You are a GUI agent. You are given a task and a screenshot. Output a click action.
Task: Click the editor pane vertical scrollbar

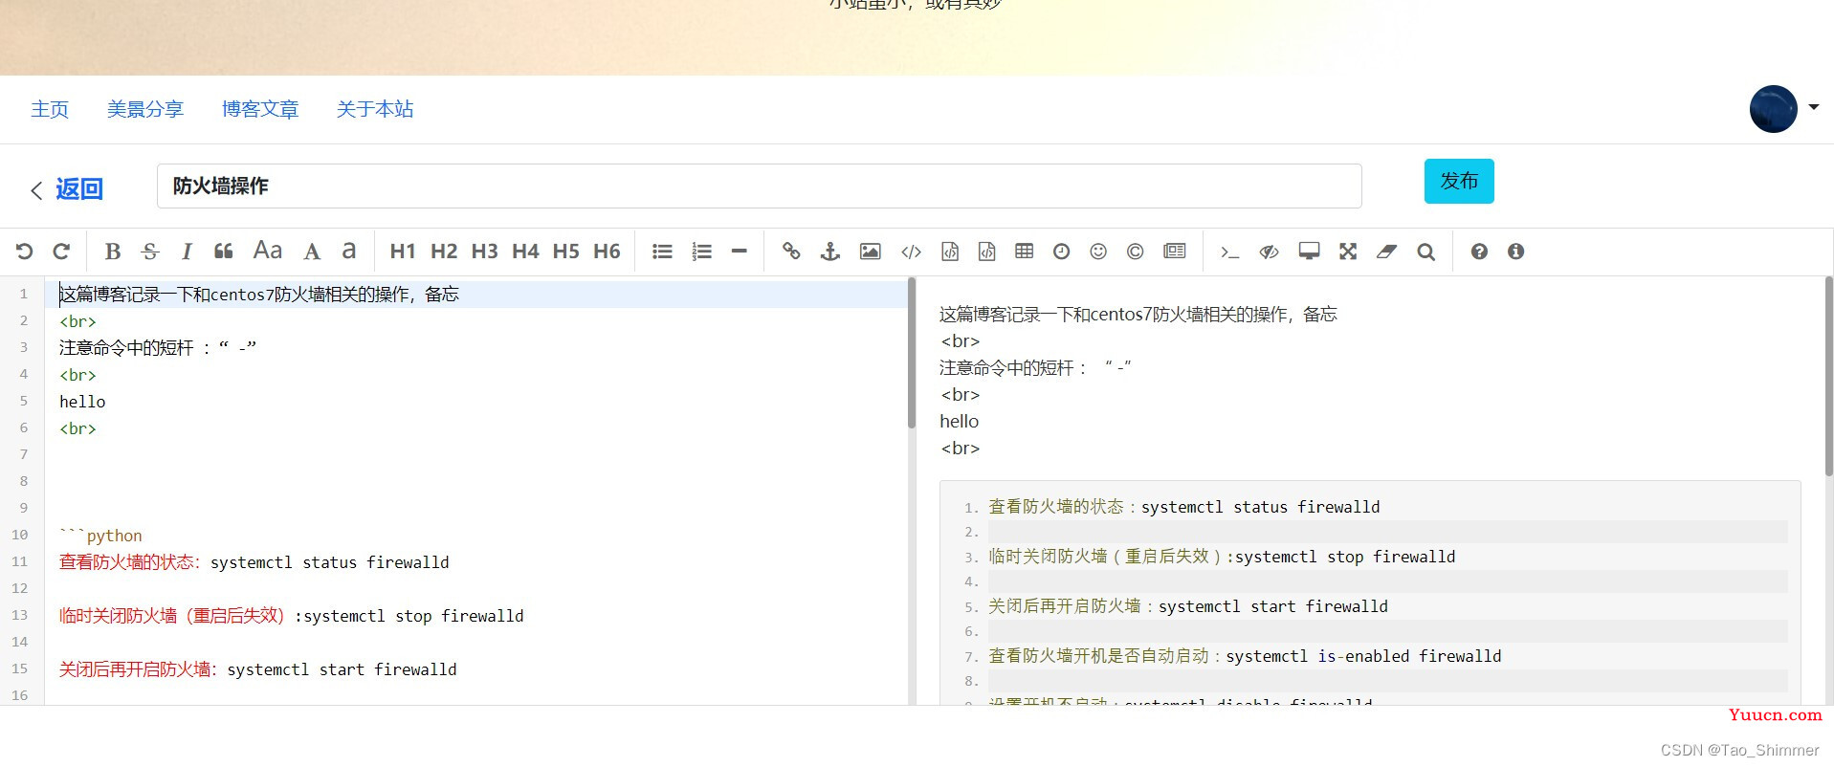click(911, 352)
